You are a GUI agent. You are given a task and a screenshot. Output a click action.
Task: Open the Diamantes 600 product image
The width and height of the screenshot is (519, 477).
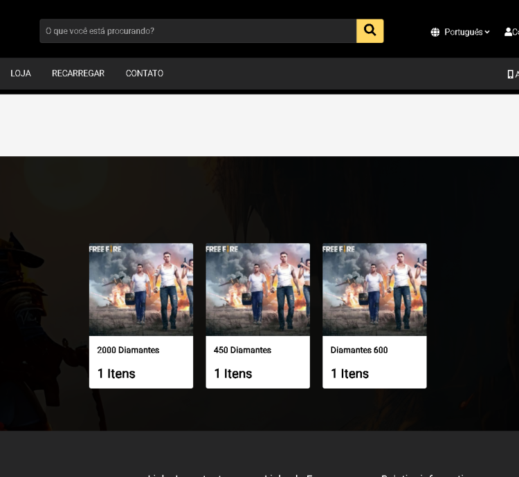(374, 290)
